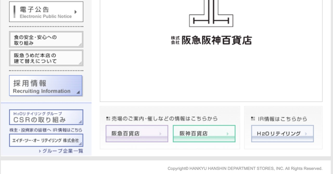
Task: Click the square bullet icon beside IR情報
Action: coord(253,119)
